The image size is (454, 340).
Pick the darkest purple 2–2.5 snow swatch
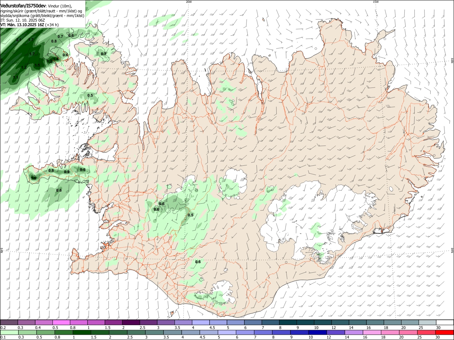pos(131,322)
